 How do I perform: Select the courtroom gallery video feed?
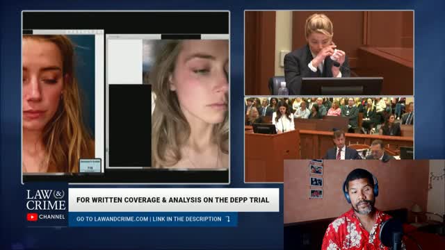[x=329, y=128]
